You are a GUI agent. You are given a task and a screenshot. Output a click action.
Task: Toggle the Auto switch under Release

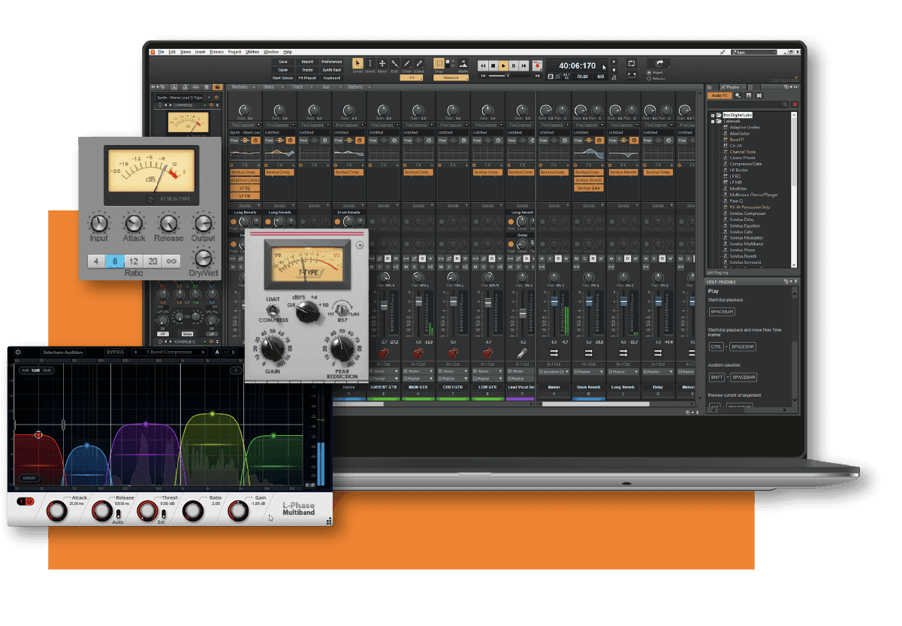tap(118, 514)
